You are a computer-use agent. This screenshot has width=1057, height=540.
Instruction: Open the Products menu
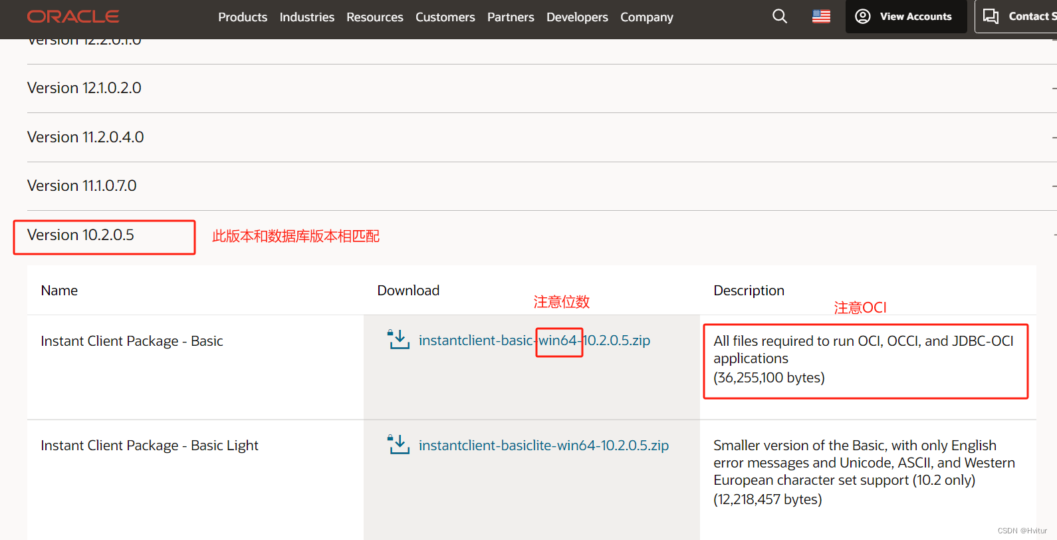[243, 17]
